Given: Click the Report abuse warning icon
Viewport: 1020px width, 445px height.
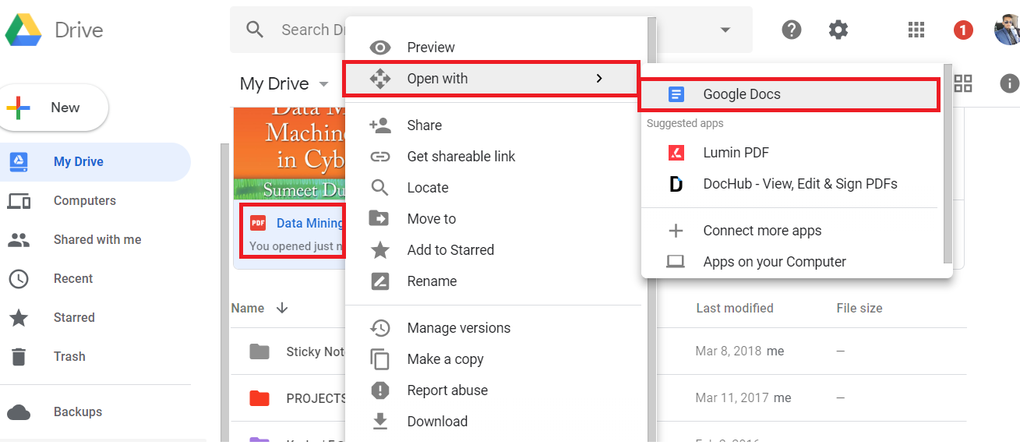Looking at the screenshot, I should (379, 390).
